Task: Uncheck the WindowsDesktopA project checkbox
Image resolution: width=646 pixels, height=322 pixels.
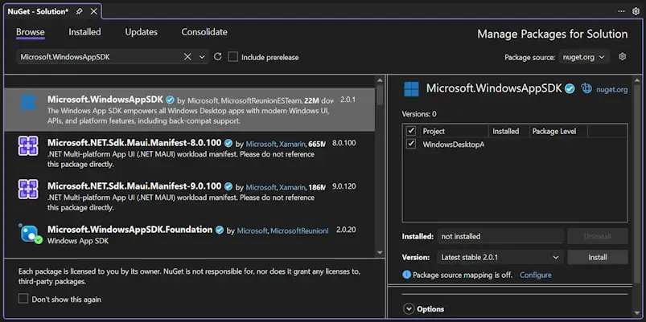Action: [x=411, y=144]
